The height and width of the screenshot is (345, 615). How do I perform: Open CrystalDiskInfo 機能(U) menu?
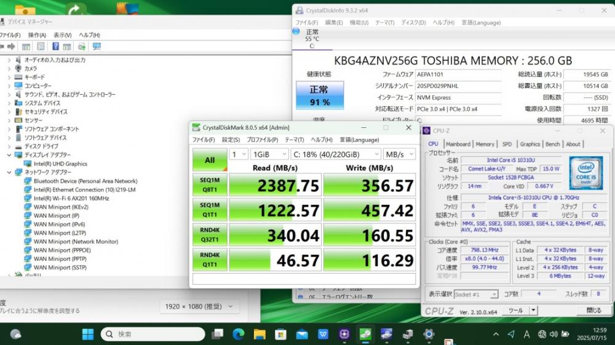359,23
